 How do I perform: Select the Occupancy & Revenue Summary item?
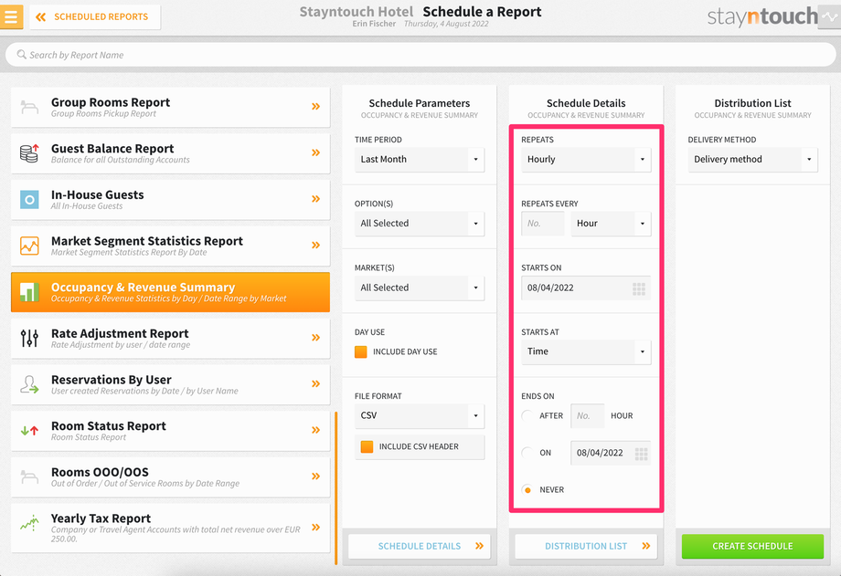pyautogui.click(x=171, y=292)
